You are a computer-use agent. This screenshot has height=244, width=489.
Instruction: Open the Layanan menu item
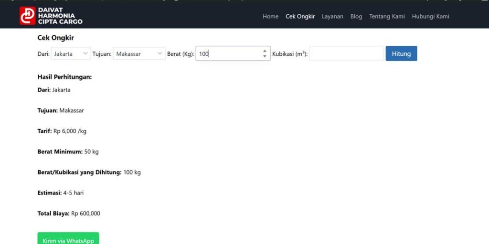(332, 16)
